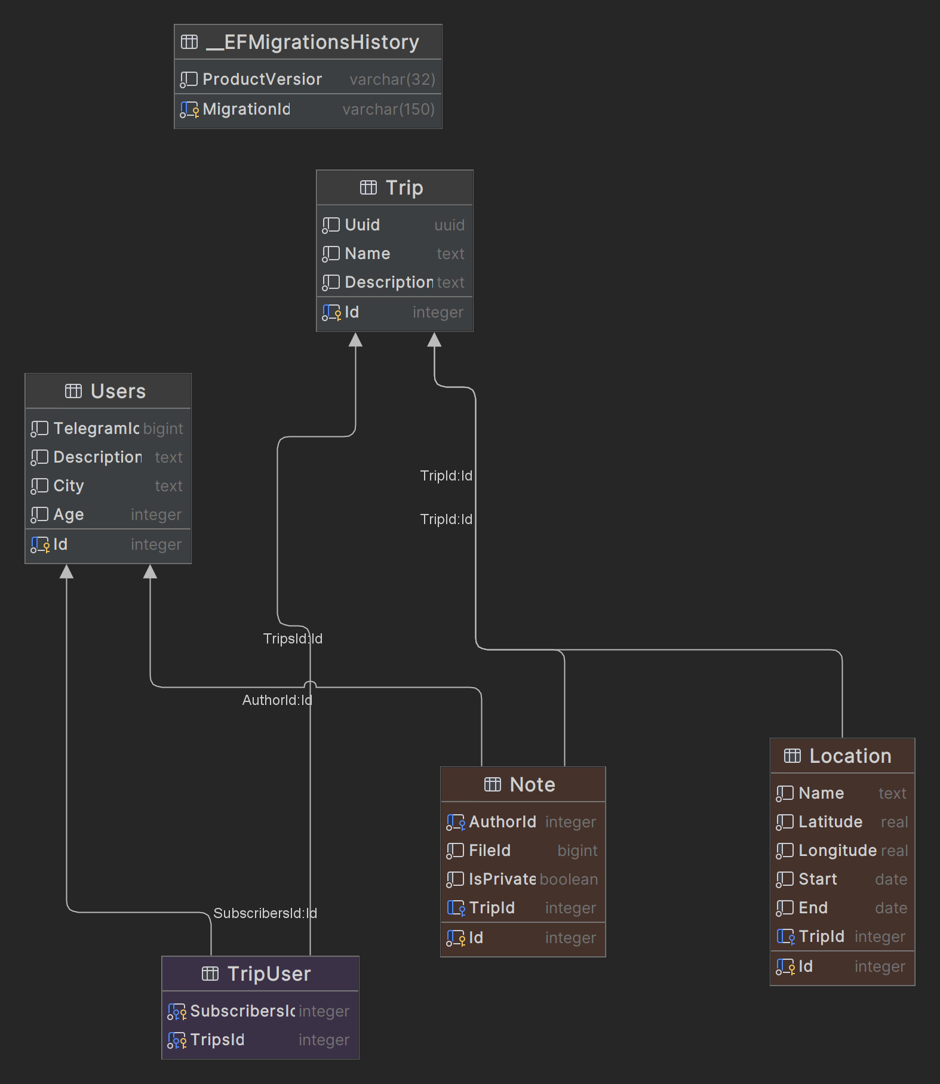Click the integer type of TripsId

tap(324, 1040)
